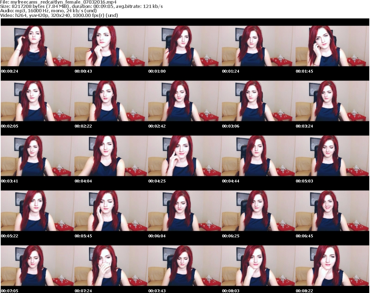Select the thumbnail frame at 00:05:22
Viewport: 370px width, 293px height.
tap(38, 211)
